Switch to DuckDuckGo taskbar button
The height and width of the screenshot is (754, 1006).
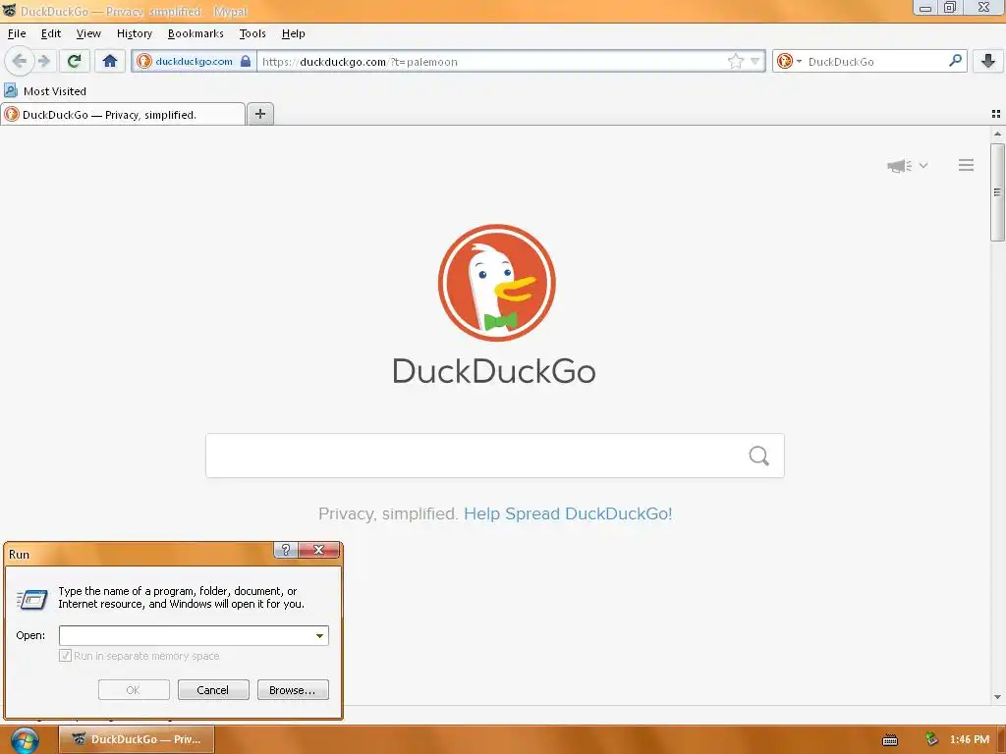(137, 739)
